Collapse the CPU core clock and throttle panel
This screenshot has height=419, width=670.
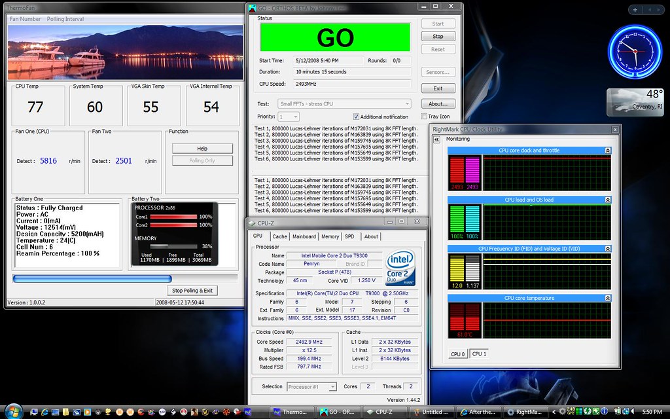point(608,151)
